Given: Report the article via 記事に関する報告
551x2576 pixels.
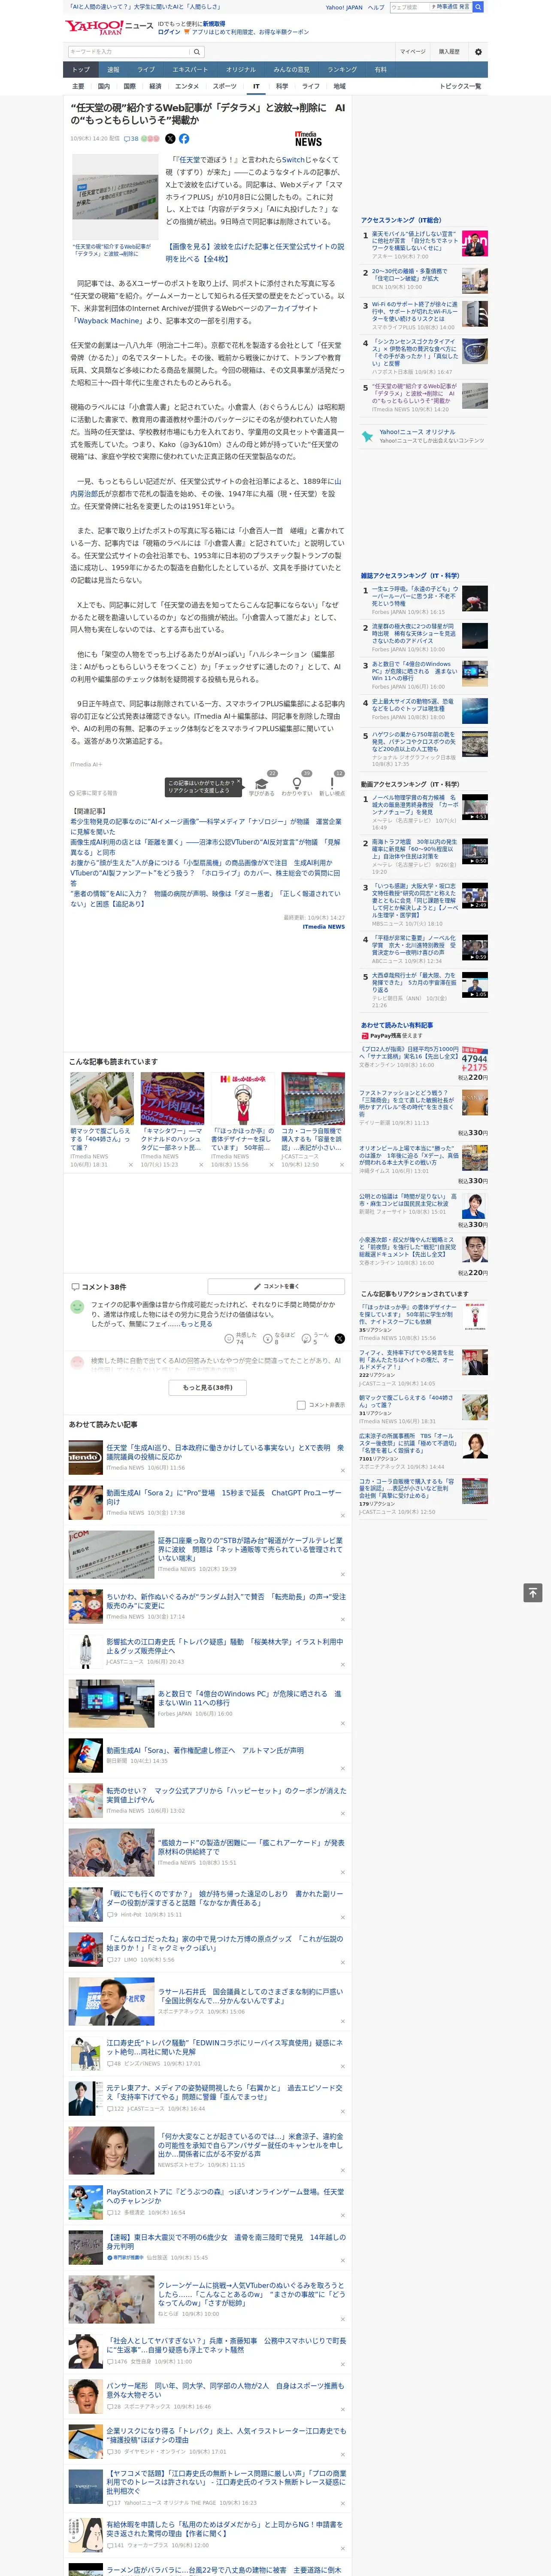Looking at the screenshot, I should tap(94, 793).
